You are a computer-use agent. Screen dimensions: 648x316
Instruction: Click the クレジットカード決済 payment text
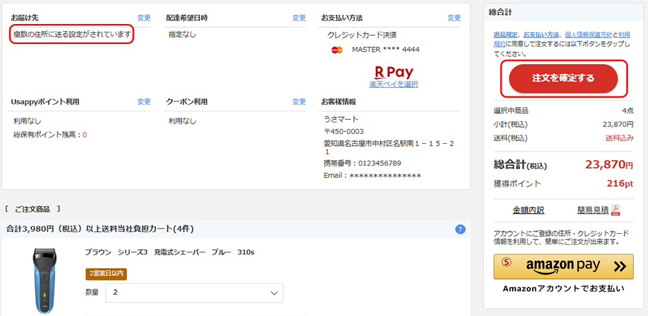click(362, 35)
